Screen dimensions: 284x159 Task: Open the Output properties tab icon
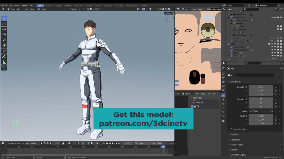(223, 78)
